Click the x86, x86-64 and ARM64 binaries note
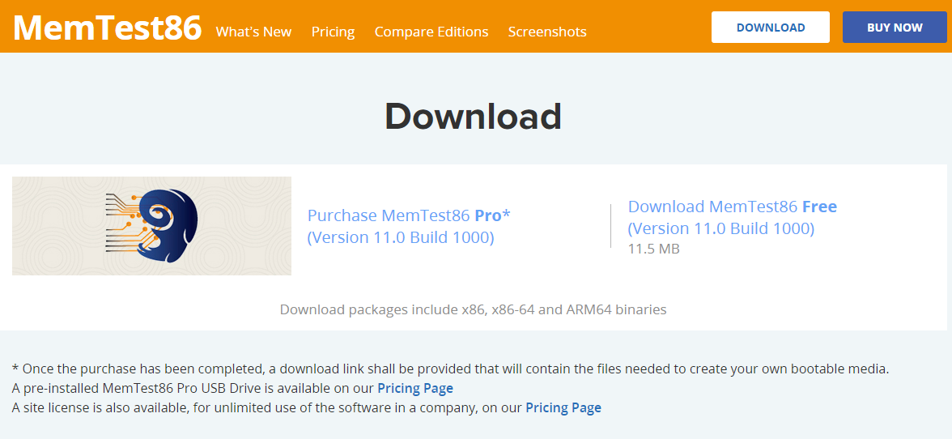Viewport: 952px width, 439px height. click(473, 309)
